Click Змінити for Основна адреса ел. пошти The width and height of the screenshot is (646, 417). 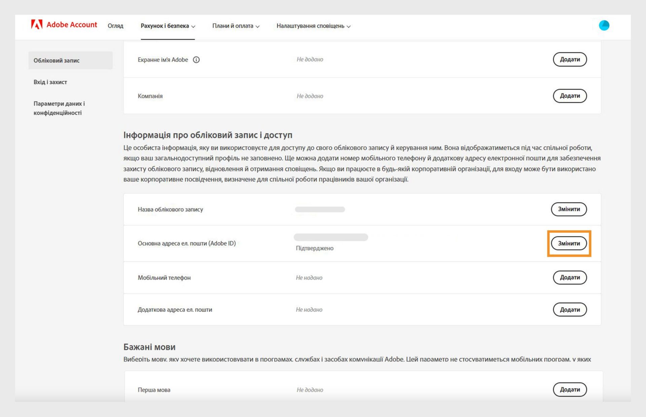tap(569, 243)
